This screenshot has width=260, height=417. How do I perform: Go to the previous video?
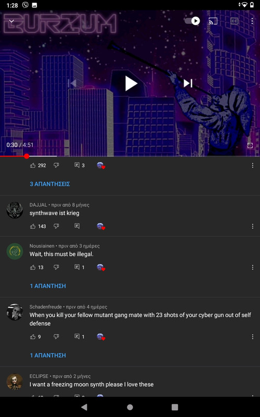[72, 83]
